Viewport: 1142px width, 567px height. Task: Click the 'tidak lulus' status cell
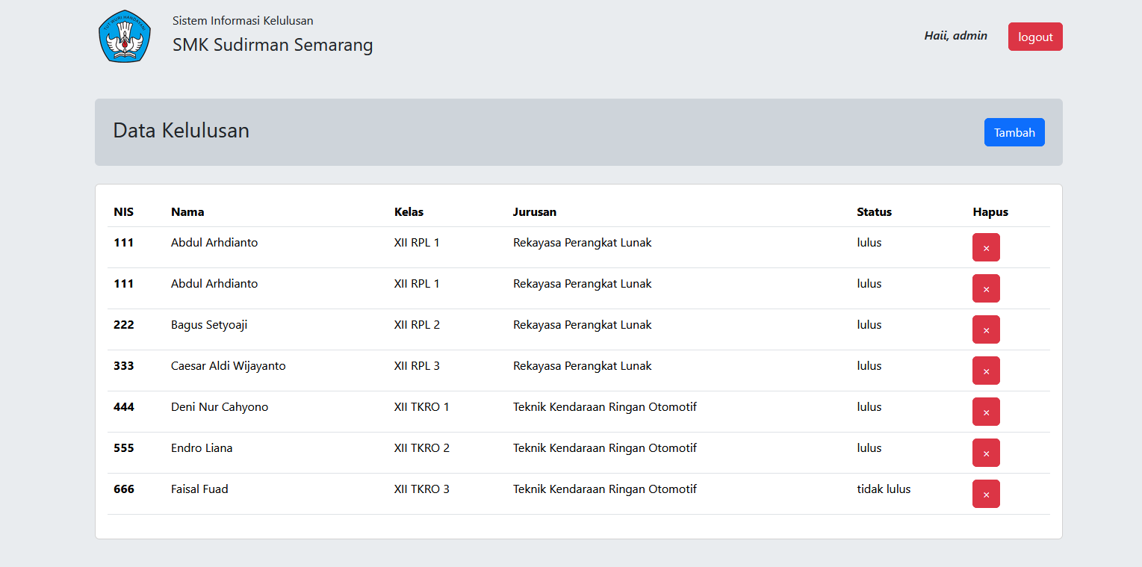[884, 489]
